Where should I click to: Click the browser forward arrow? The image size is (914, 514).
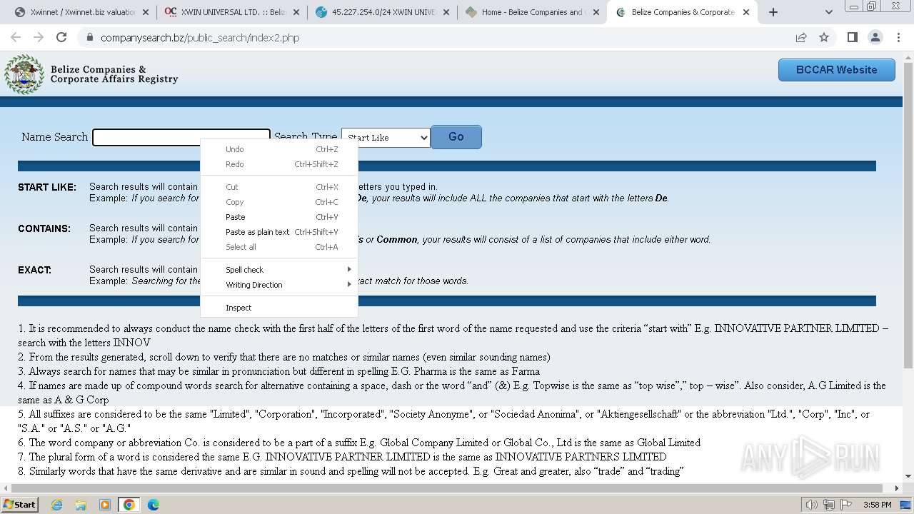(39, 38)
